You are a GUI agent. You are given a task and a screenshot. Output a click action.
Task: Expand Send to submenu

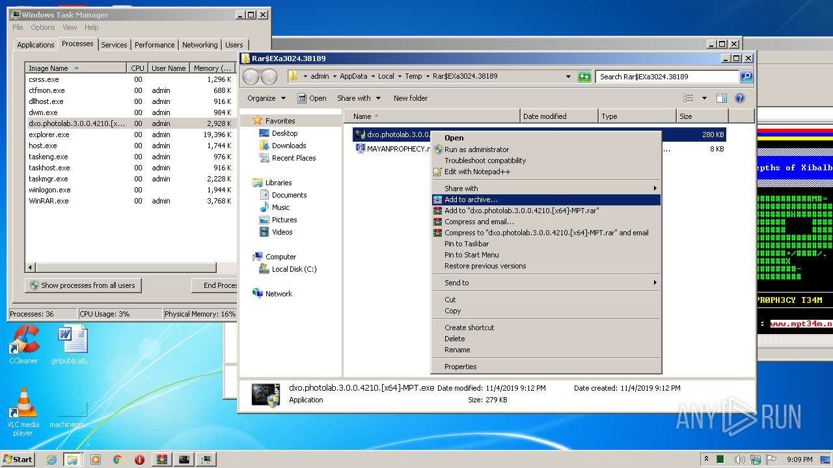pyautogui.click(x=546, y=283)
